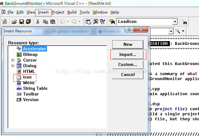
Task: Select Accelerator resource type
Action: pos(34,49)
